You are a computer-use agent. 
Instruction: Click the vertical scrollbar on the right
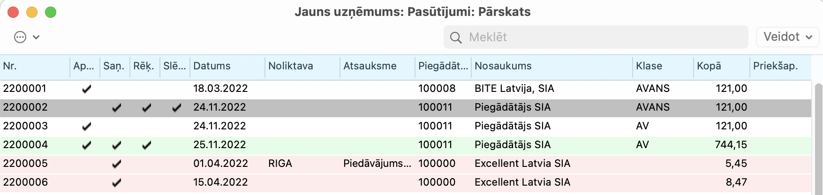(819, 136)
